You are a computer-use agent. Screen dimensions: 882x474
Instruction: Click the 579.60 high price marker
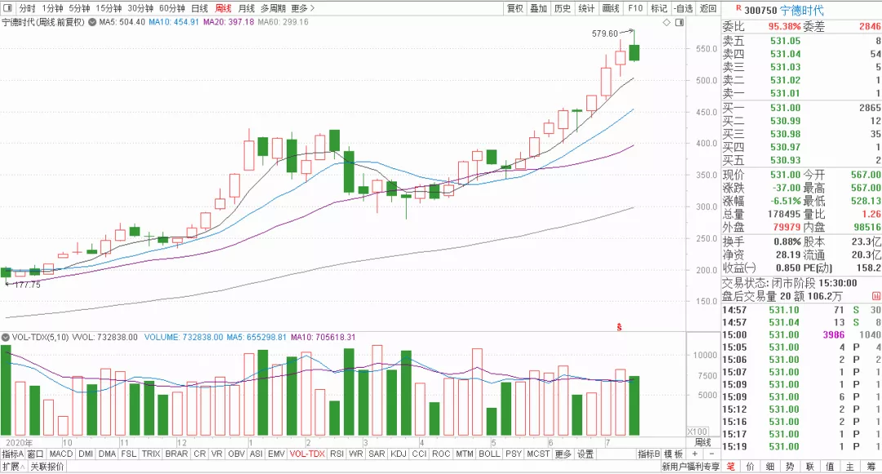(605, 34)
